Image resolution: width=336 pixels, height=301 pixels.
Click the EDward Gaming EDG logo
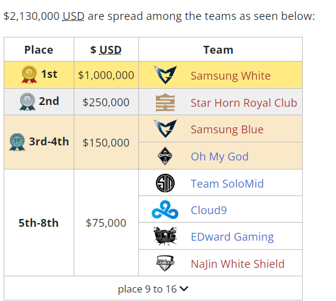coord(165,236)
